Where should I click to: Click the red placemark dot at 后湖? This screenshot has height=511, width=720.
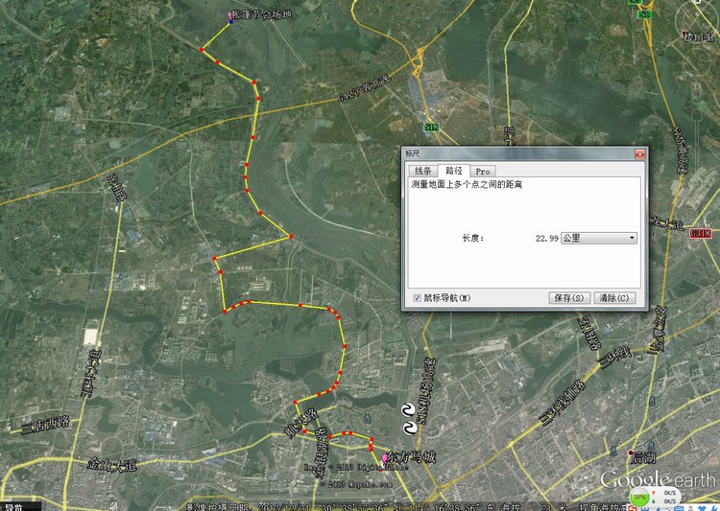coord(631,453)
